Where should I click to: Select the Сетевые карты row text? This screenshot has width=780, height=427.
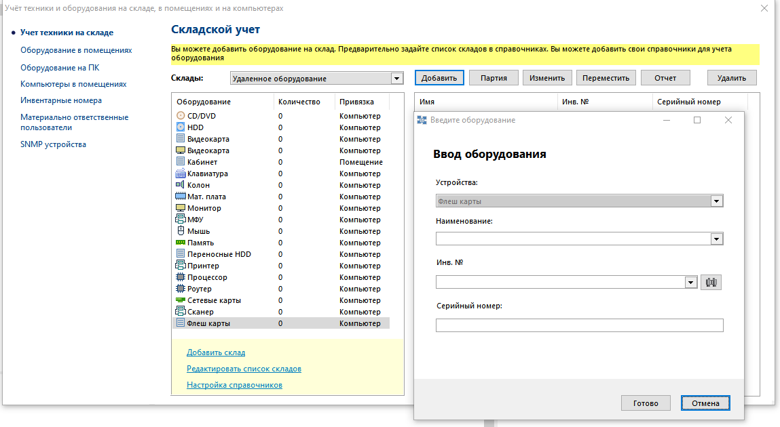(x=214, y=300)
